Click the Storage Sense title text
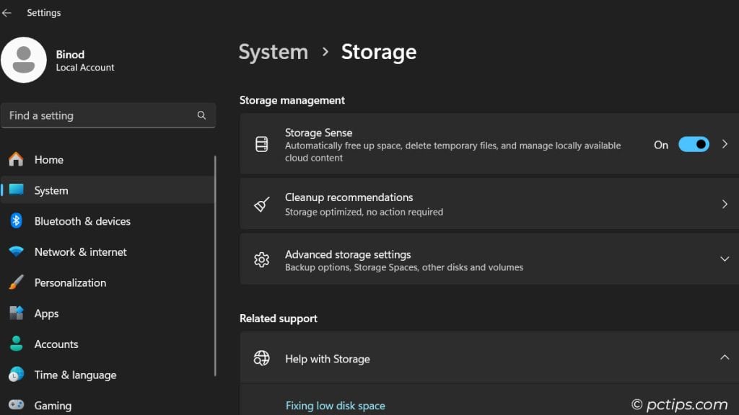This screenshot has height=415, width=739. pyautogui.click(x=318, y=133)
